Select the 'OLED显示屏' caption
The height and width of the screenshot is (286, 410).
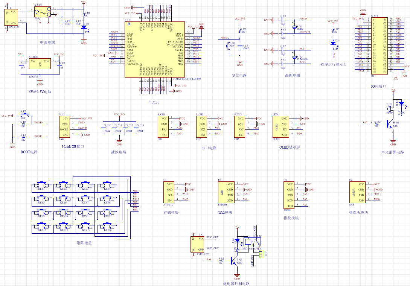pos(290,147)
